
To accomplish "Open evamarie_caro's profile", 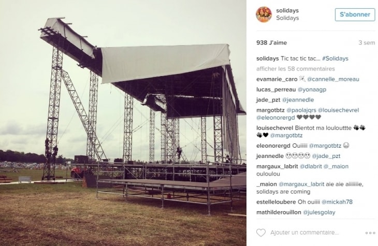I will [x=277, y=79].
